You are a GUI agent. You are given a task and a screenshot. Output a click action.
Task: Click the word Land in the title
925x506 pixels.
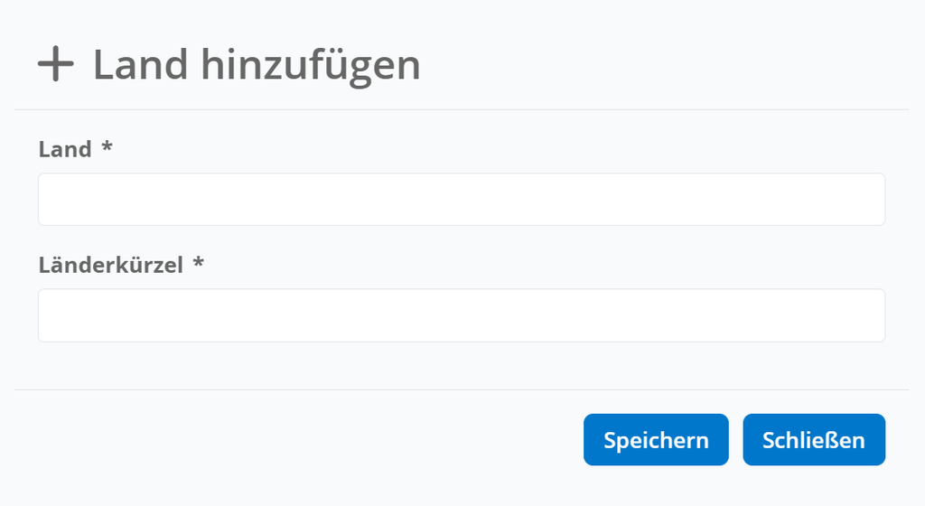140,64
